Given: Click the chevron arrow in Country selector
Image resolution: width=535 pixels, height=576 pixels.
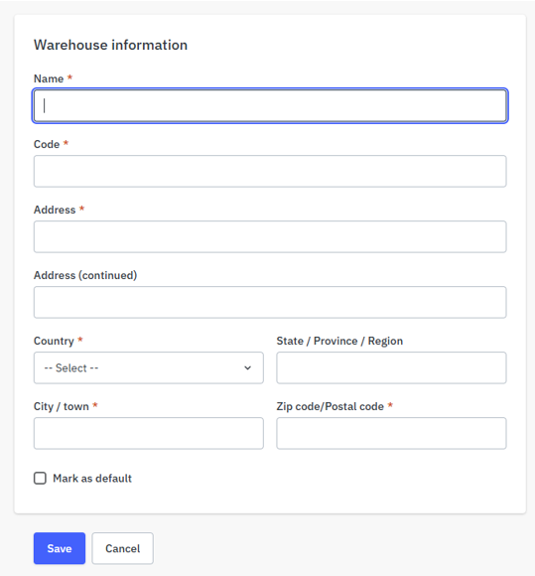Looking at the screenshot, I should coord(248,367).
